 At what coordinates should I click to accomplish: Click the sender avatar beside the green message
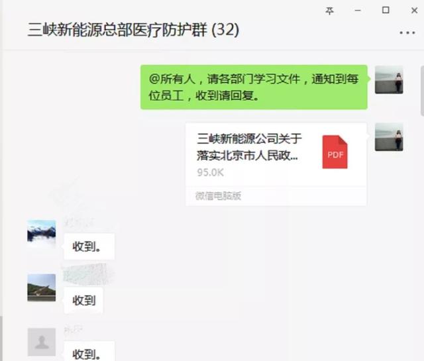389,79
